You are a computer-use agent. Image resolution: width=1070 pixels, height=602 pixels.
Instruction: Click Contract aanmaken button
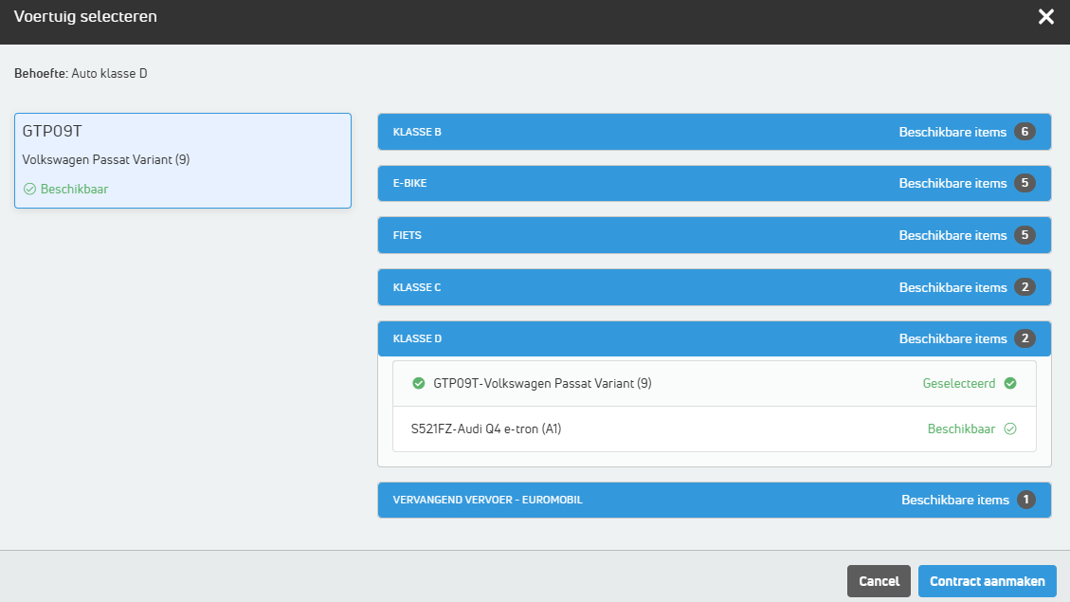coord(987,581)
